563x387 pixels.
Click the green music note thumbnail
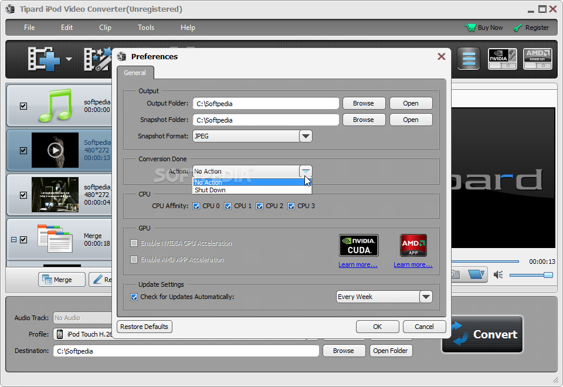[x=55, y=106]
